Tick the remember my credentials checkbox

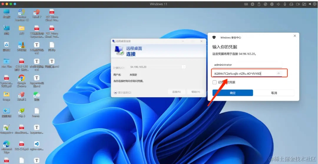pyautogui.click(x=215, y=82)
